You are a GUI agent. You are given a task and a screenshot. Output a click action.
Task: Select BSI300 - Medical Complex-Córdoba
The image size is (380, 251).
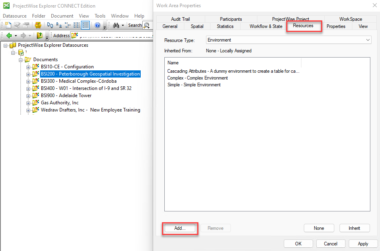[79, 81]
